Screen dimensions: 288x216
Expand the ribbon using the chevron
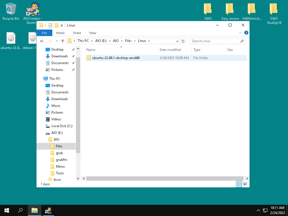[240, 33]
